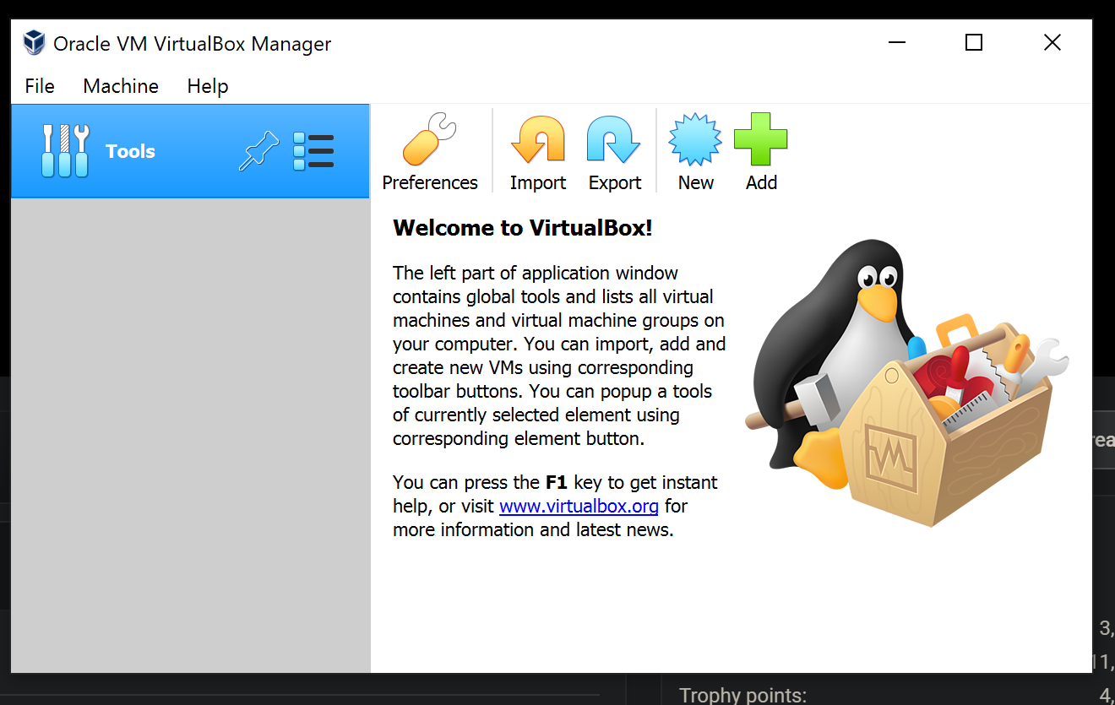Select the Tools entry in the left panel

click(x=190, y=151)
